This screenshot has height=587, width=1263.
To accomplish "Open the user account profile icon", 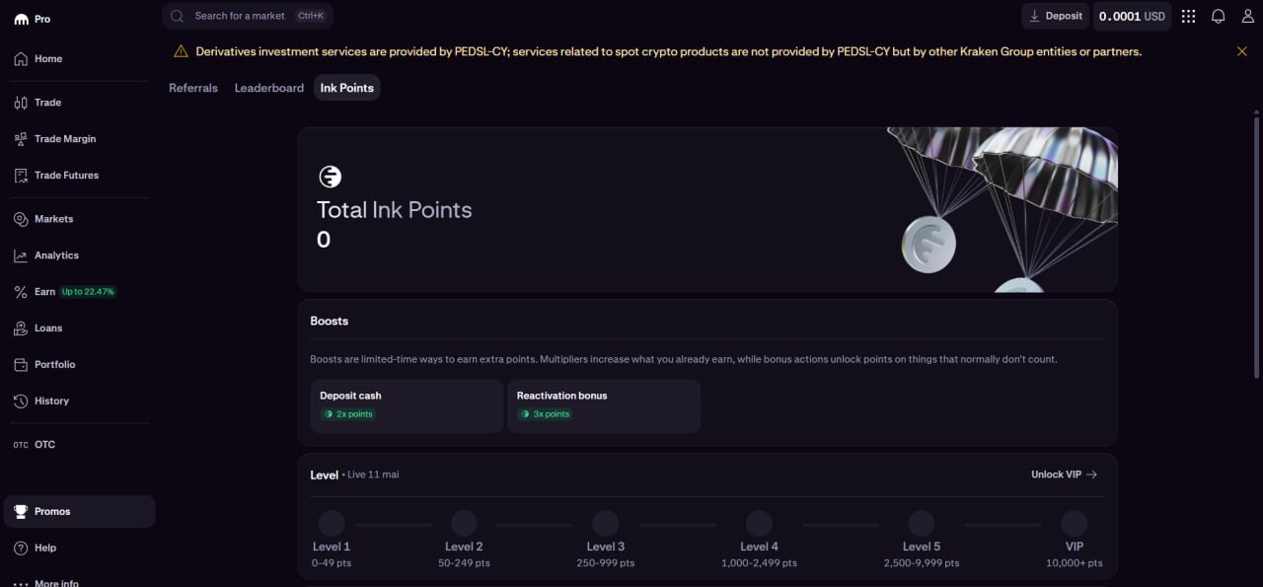I will pyautogui.click(x=1247, y=16).
